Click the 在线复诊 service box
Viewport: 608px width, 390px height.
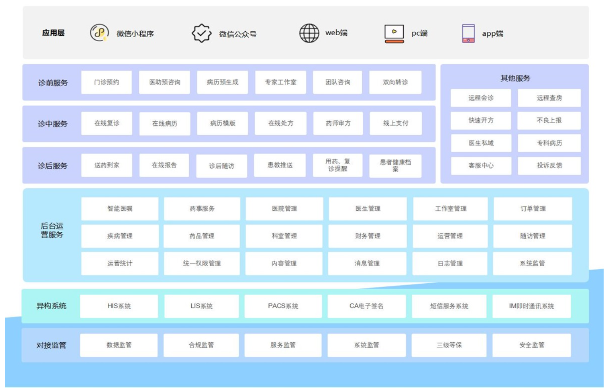(107, 123)
